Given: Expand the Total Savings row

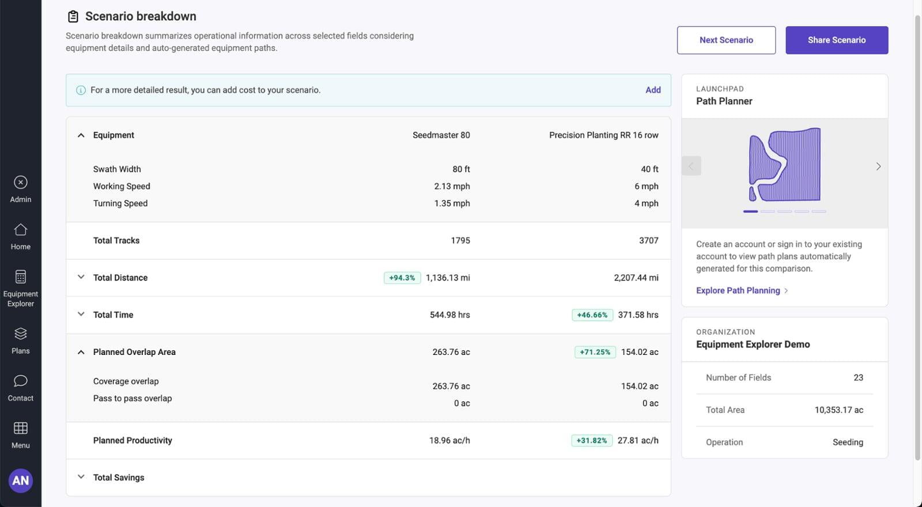Looking at the screenshot, I should [81, 477].
